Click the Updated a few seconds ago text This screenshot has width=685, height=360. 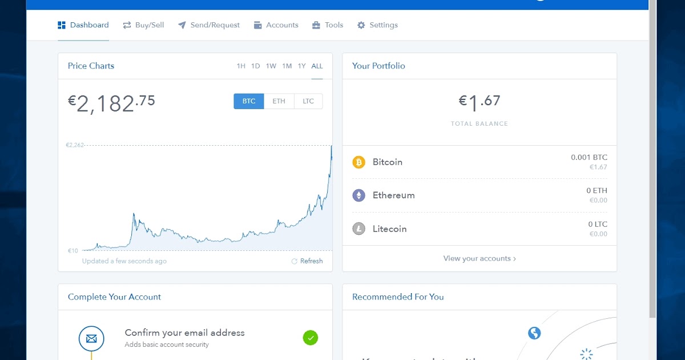(x=124, y=261)
